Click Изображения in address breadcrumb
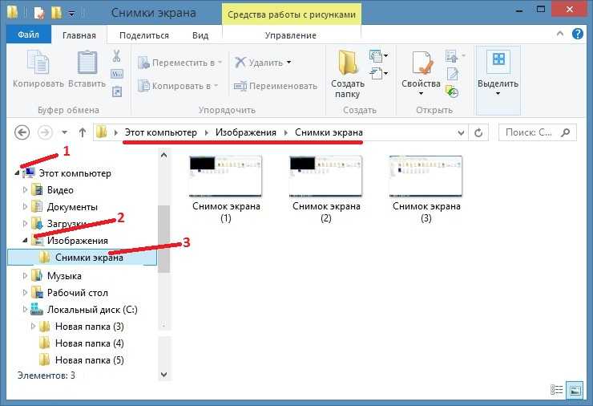This screenshot has width=593, height=406. coord(246,132)
